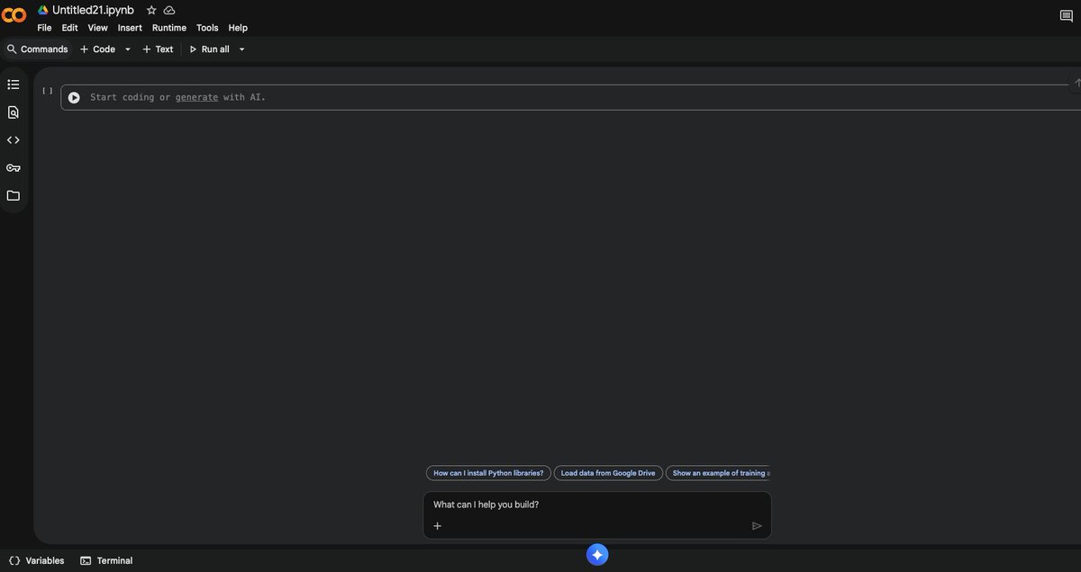The image size is (1081, 572).
Task: Open the secrets key icon
Action: coord(14,168)
